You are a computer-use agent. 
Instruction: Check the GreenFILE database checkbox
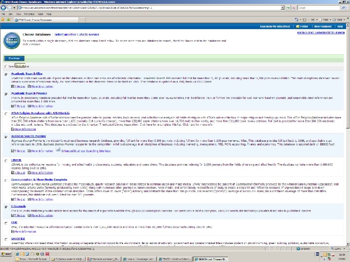click(6, 240)
